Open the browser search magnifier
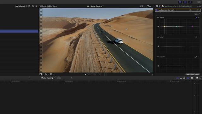 [36, 6]
